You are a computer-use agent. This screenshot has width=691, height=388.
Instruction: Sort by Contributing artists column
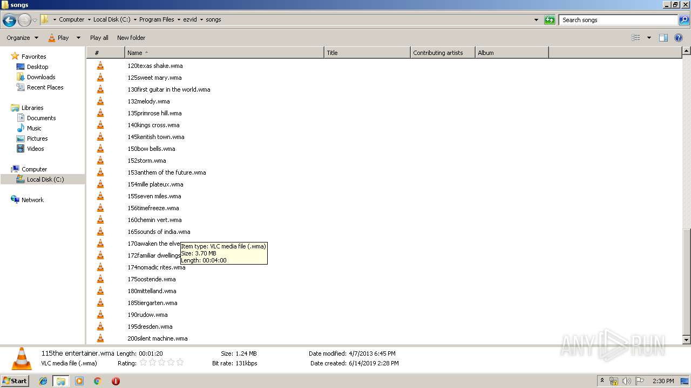443,53
